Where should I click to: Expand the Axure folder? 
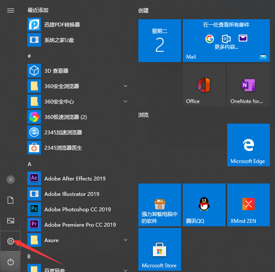pyautogui.click(x=126, y=240)
